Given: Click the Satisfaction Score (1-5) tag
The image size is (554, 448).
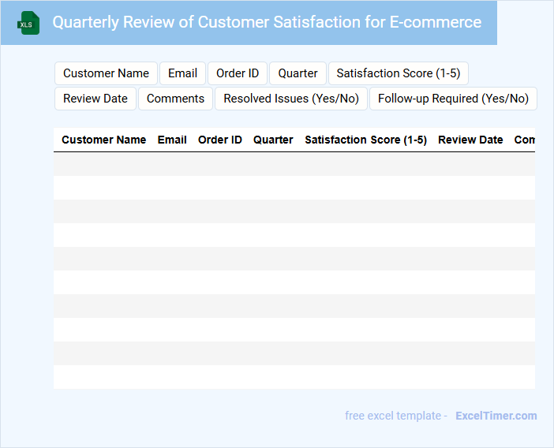Looking at the screenshot, I should (x=398, y=73).
